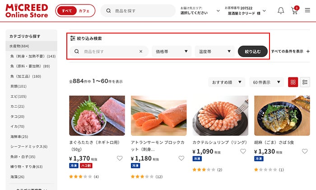Open the 価格帯 price range dropdown
This screenshot has width=316, height=190.
(172, 51)
